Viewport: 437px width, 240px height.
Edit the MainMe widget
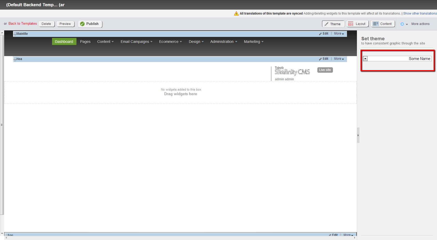point(324,34)
